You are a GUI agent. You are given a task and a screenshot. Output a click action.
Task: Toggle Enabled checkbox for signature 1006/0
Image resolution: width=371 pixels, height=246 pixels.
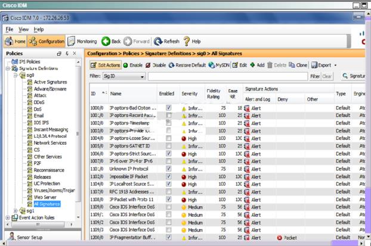click(x=168, y=154)
